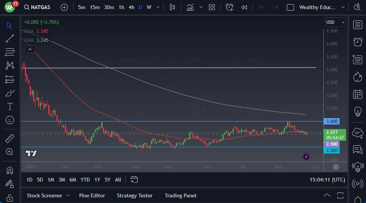The width and height of the screenshot is (366, 203).
Task: Open the Strategy Tester tab
Action: (x=135, y=195)
